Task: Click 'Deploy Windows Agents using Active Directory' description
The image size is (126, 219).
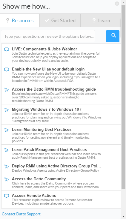Action: pos(56,170)
